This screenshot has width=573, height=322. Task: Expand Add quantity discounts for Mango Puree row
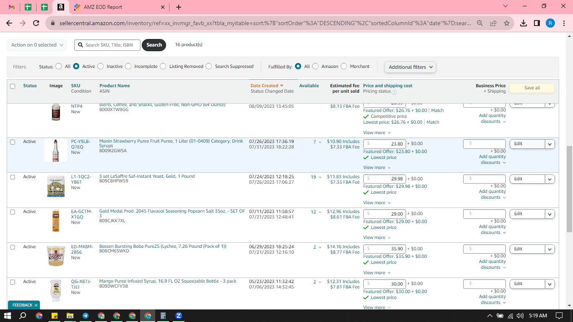(493, 299)
